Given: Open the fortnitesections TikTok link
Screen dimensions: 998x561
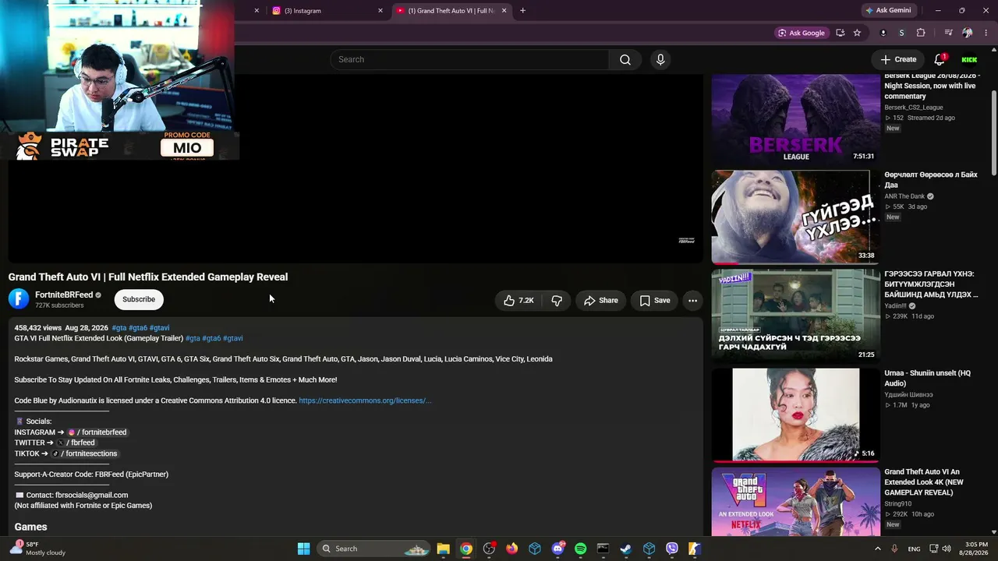Looking at the screenshot, I should point(84,453).
